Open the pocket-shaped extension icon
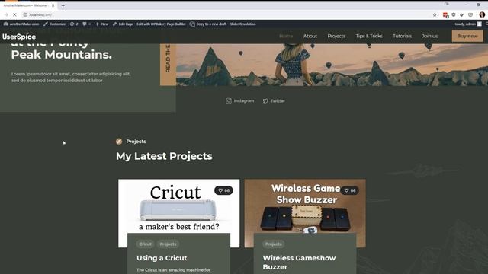Image resolution: width=488 pixels, height=274 pixels. pyautogui.click(x=470, y=14)
